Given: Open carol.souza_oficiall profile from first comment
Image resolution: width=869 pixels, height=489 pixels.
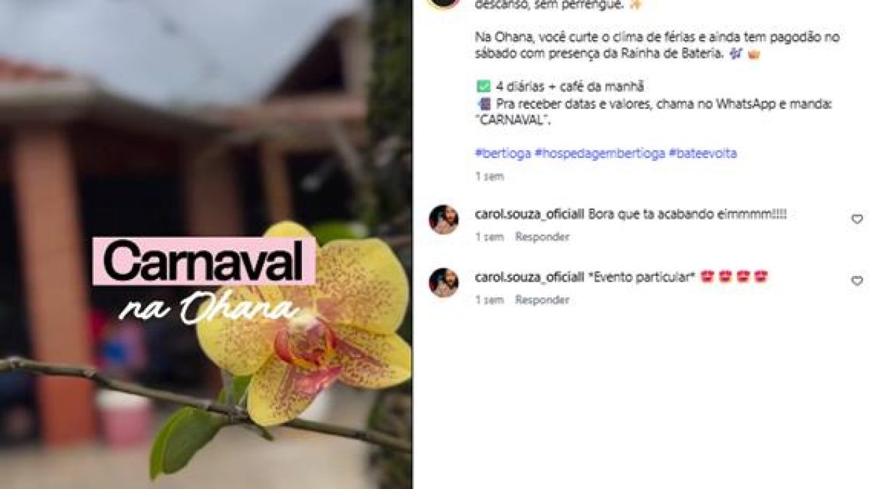Looking at the screenshot, I should pos(529,214).
